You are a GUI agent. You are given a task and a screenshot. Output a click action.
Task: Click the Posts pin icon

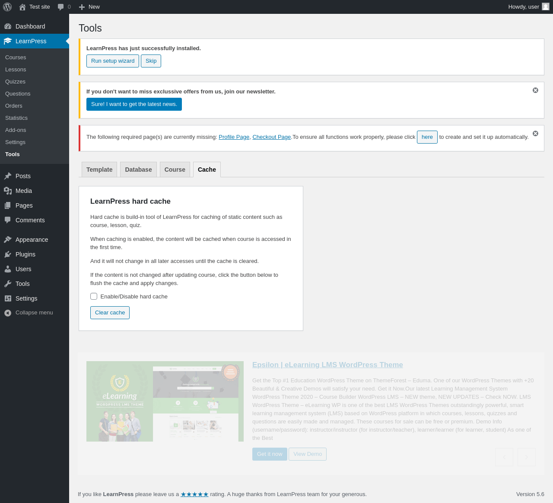coord(8,176)
